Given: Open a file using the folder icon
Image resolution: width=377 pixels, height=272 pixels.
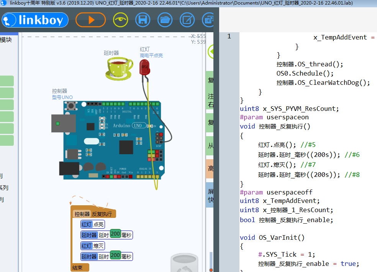Looking at the screenshot, I should [165, 20].
